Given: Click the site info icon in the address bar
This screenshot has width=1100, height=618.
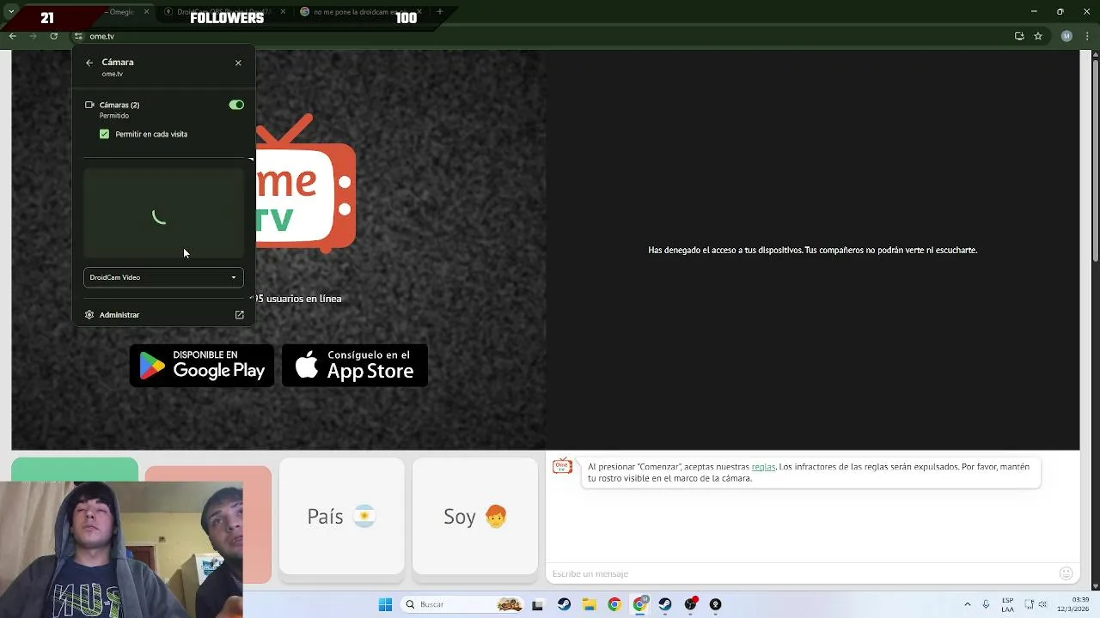Looking at the screenshot, I should pos(78,36).
